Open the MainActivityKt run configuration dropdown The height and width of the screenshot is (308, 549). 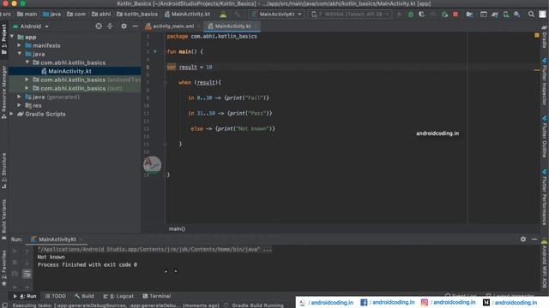click(x=276, y=15)
